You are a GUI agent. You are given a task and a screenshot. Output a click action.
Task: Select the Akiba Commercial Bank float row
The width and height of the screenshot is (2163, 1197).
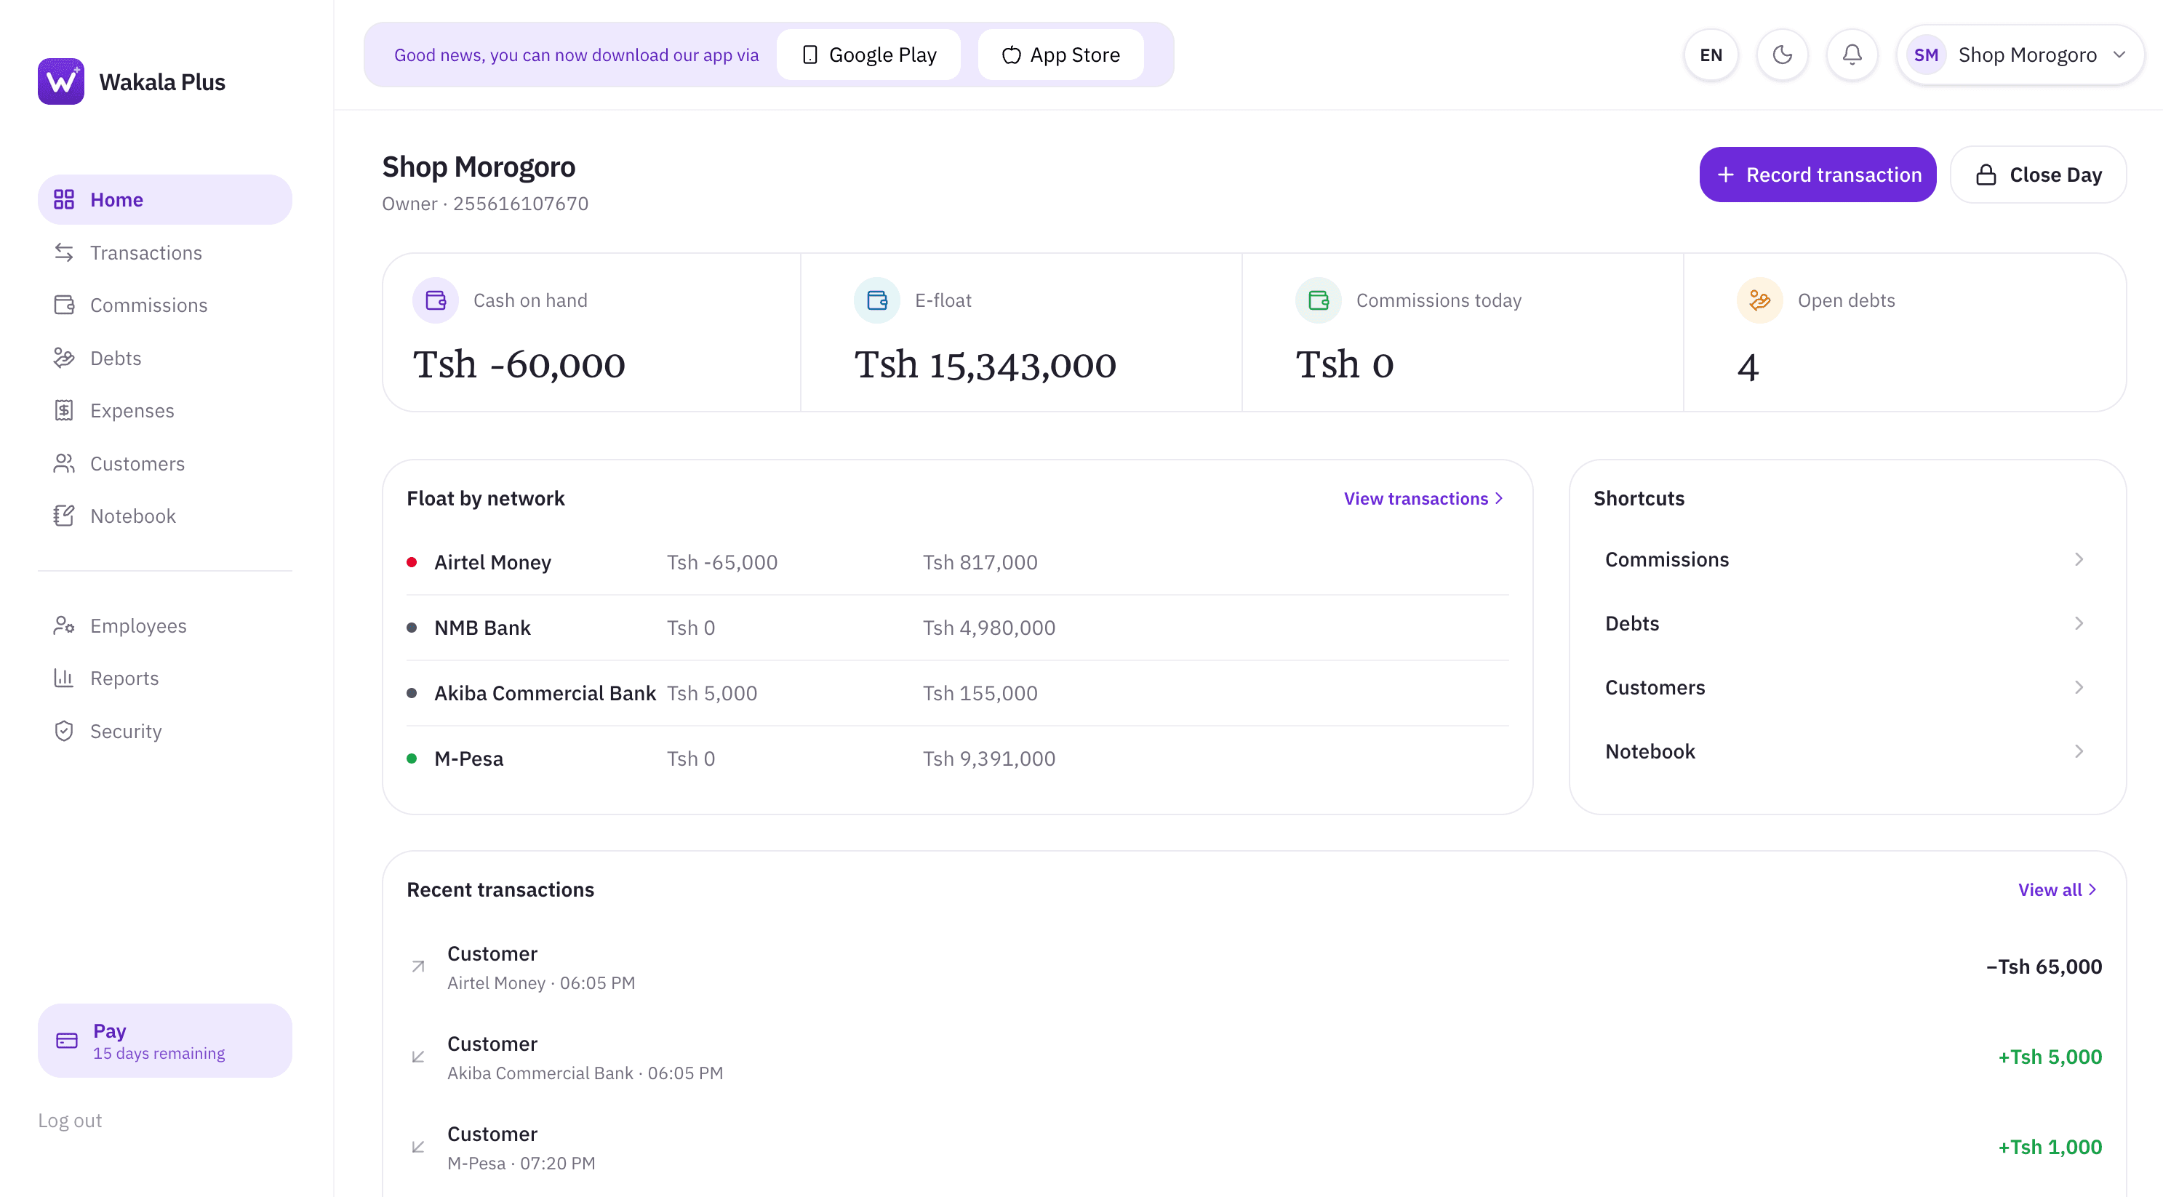tap(957, 693)
